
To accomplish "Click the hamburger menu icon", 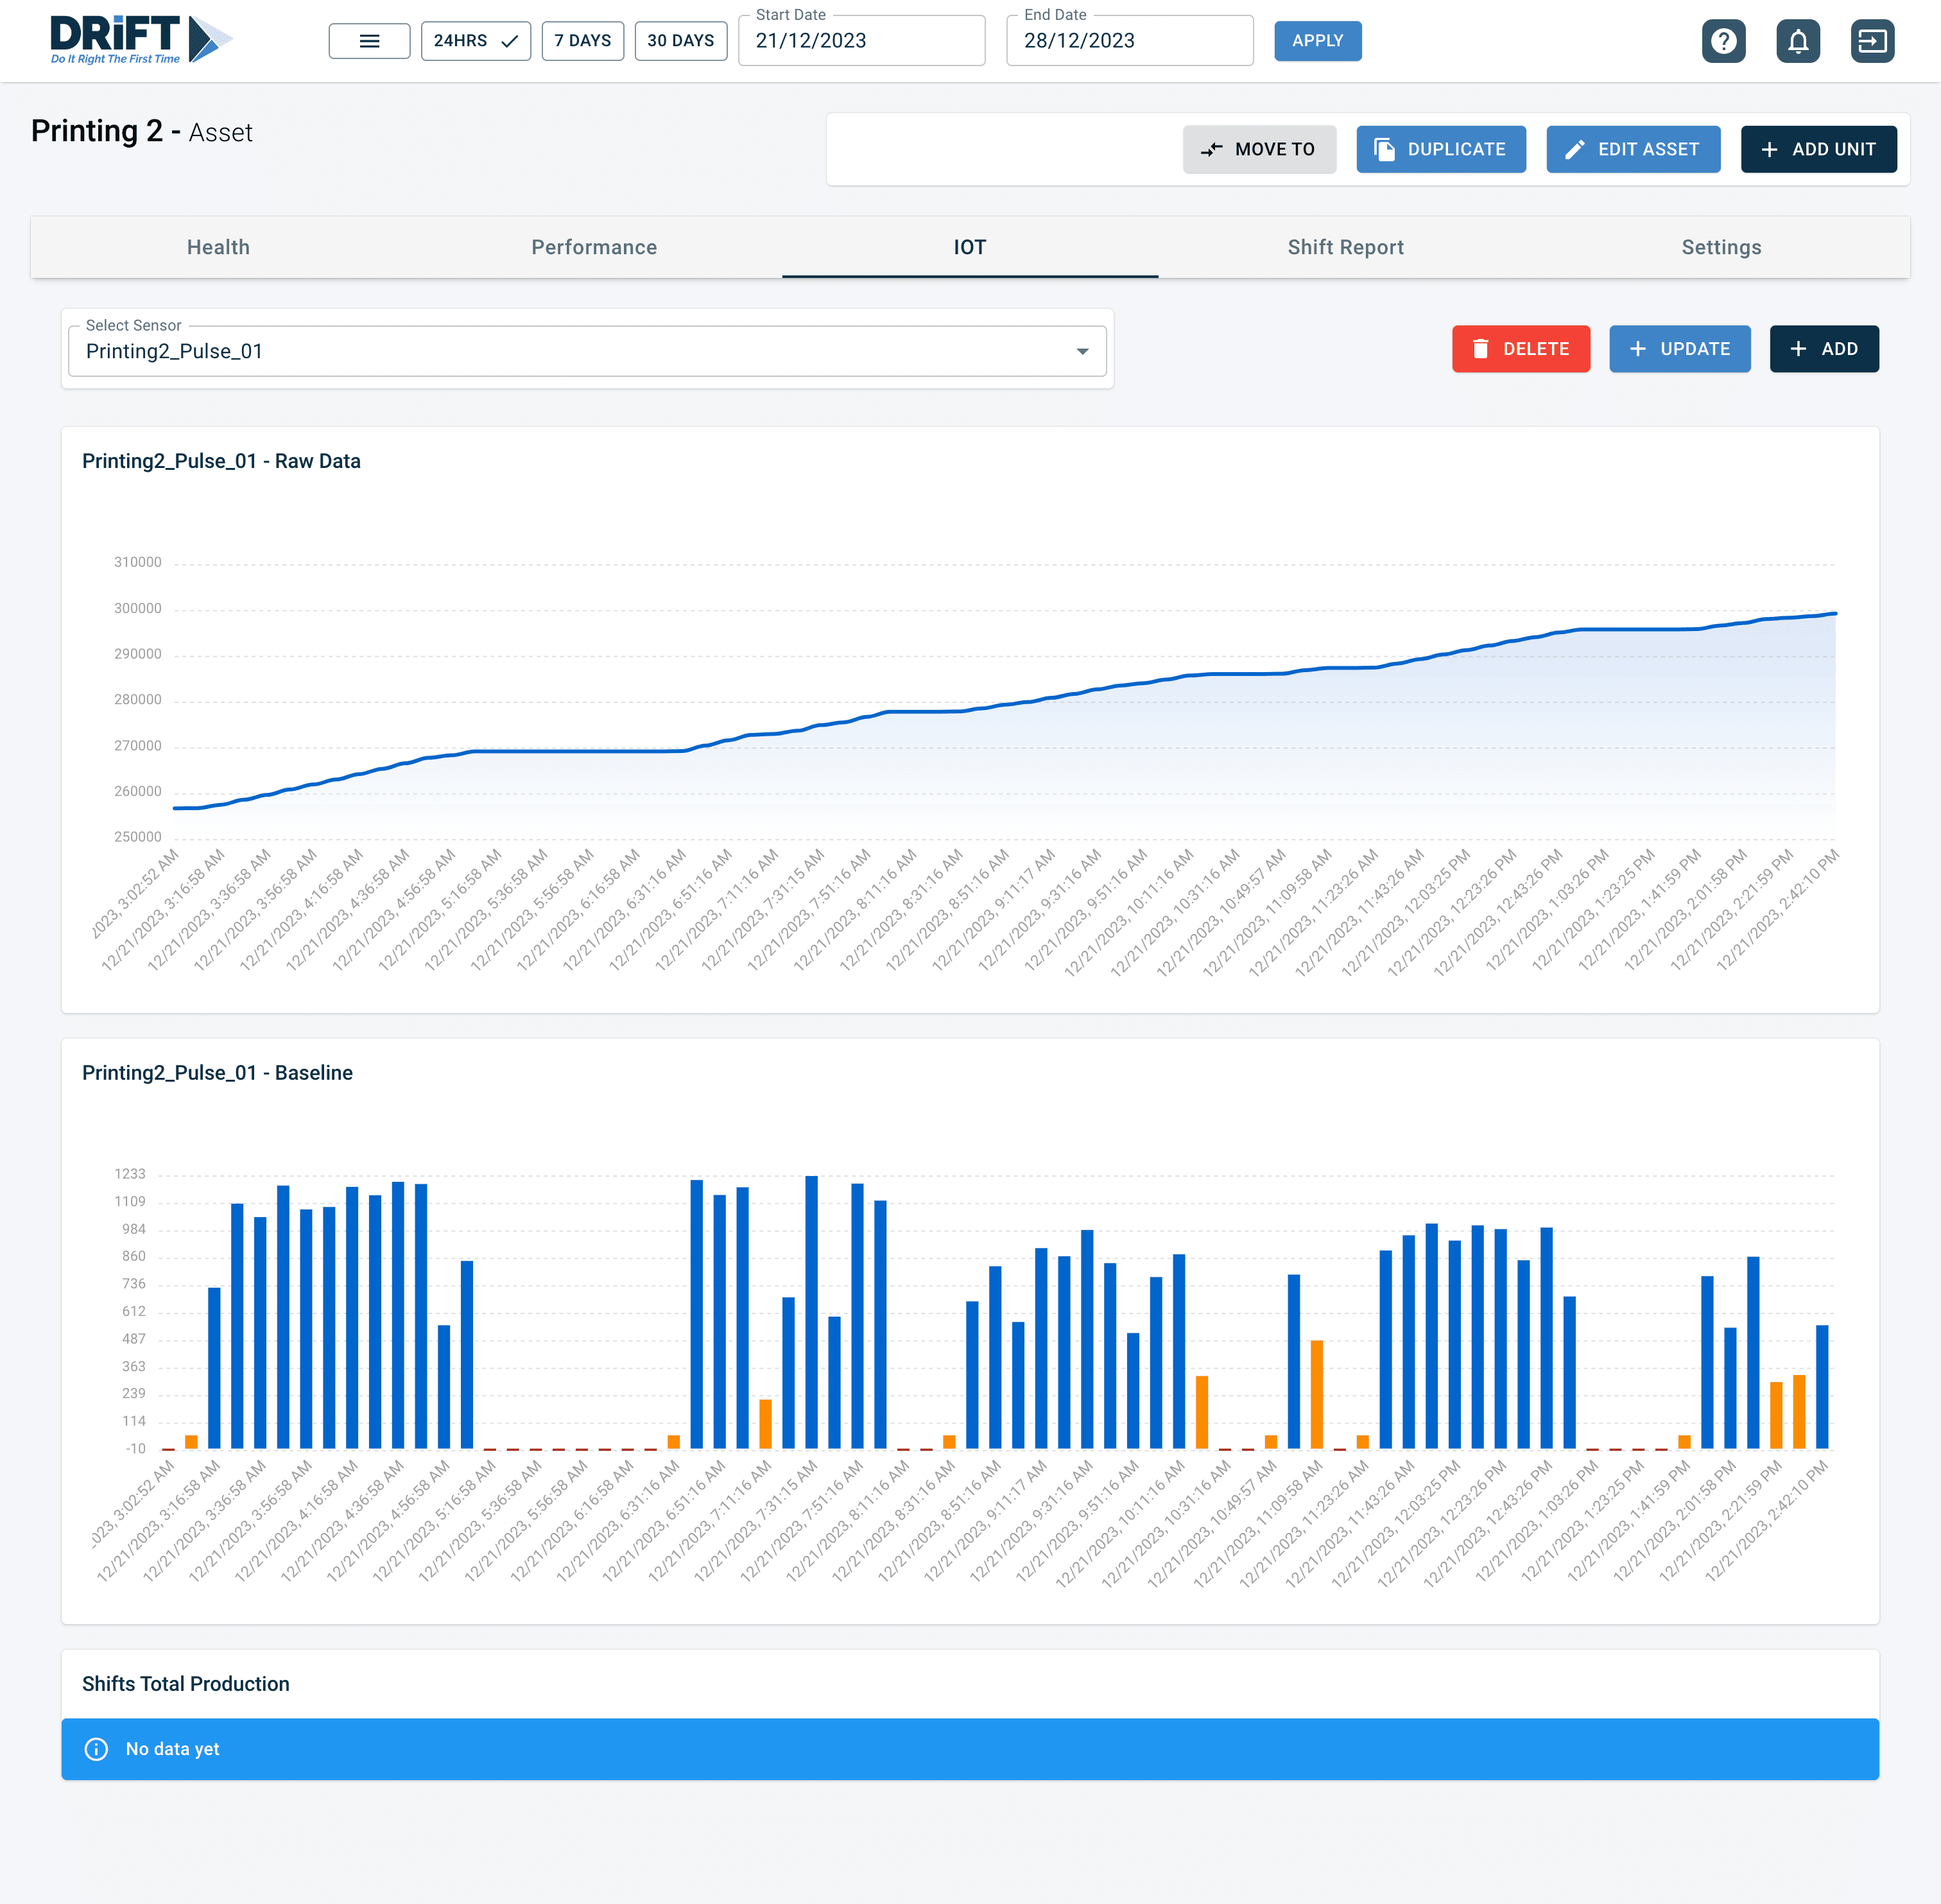I will pyautogui.click(x=368, y=40).
